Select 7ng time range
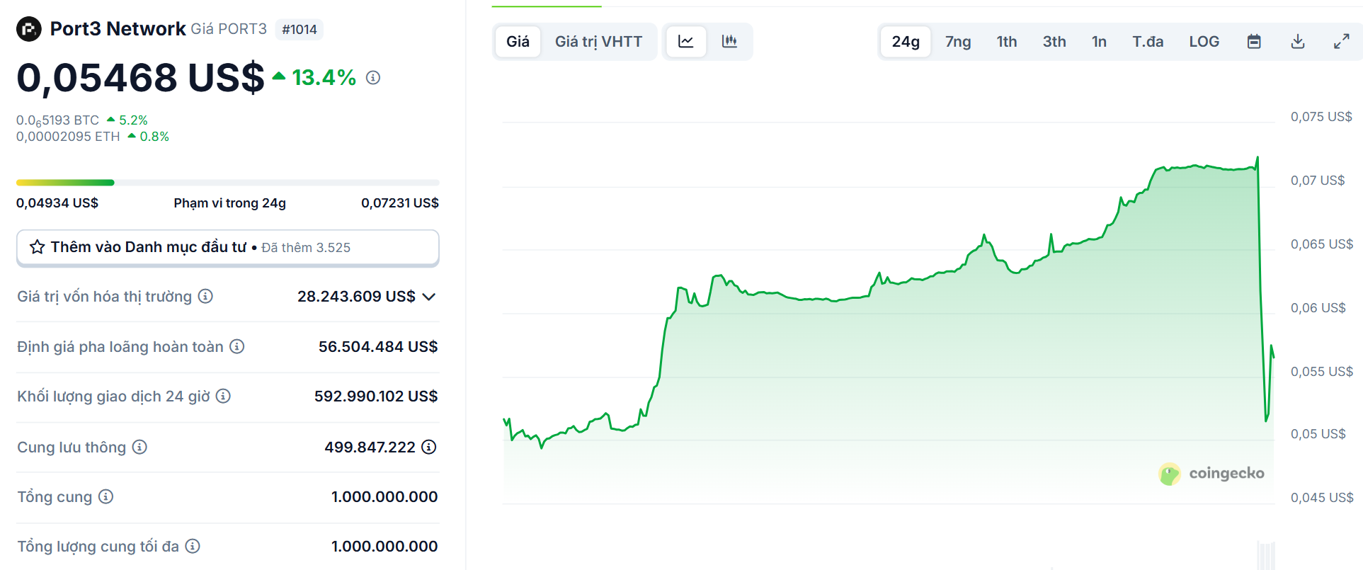The image size is (1363, 570). [x=958, y=41]
